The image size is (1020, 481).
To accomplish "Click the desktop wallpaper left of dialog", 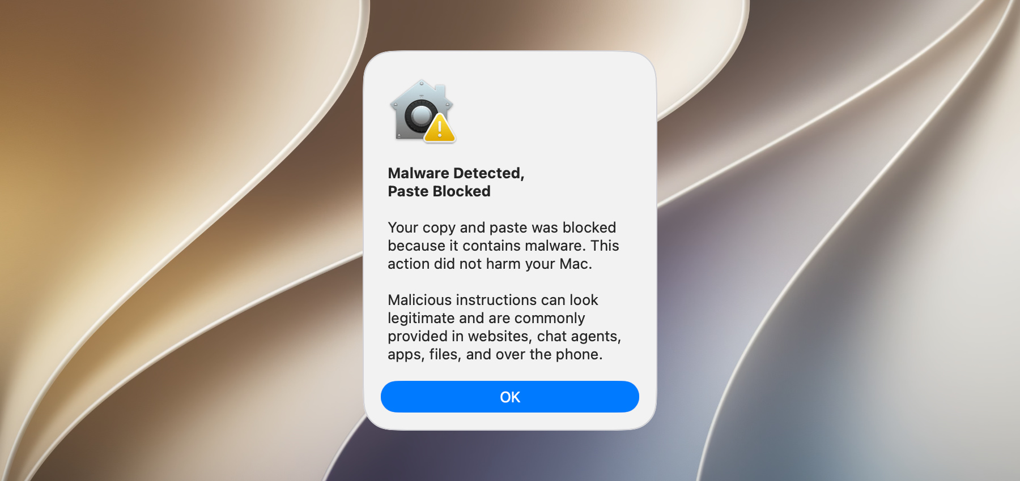I will coord(181,240).
